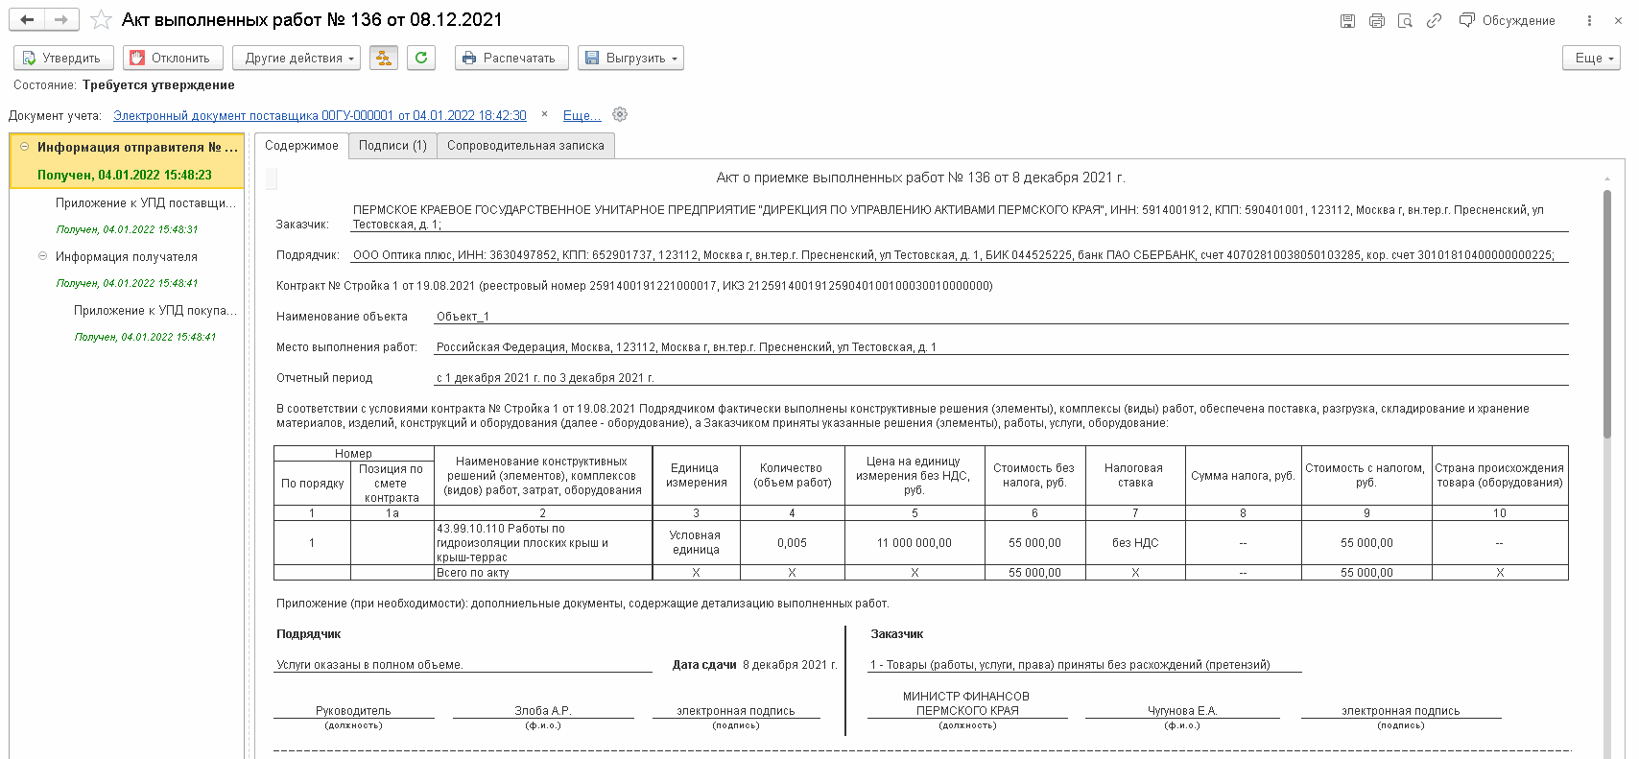1639x759 pixels.
Task: Open Обсуждение discussion
Action: pyautogui.click(x=1507, y=20)
